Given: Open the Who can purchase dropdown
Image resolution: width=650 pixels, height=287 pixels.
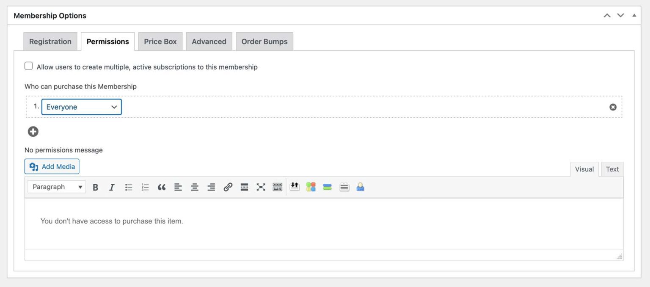Looking at the screenshot, I should 81,107.
